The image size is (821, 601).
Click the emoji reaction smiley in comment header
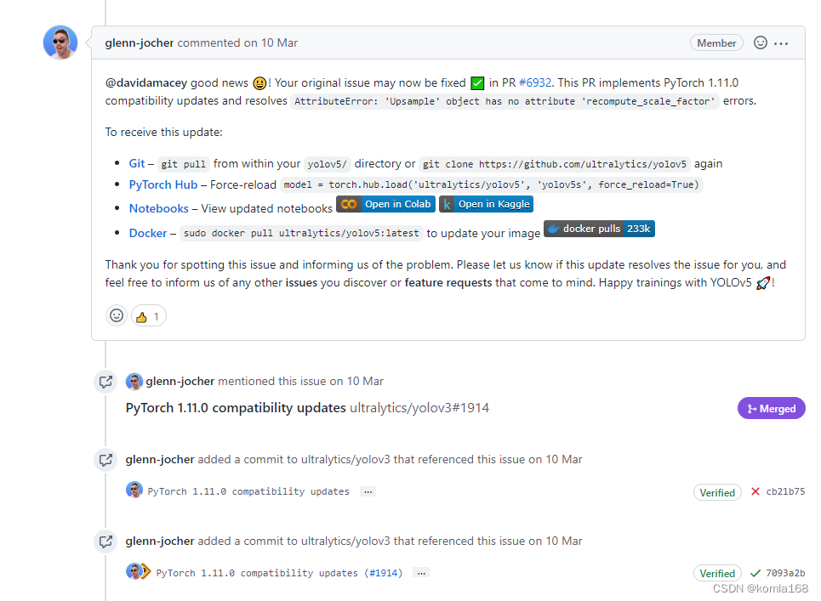pos(761,43)
